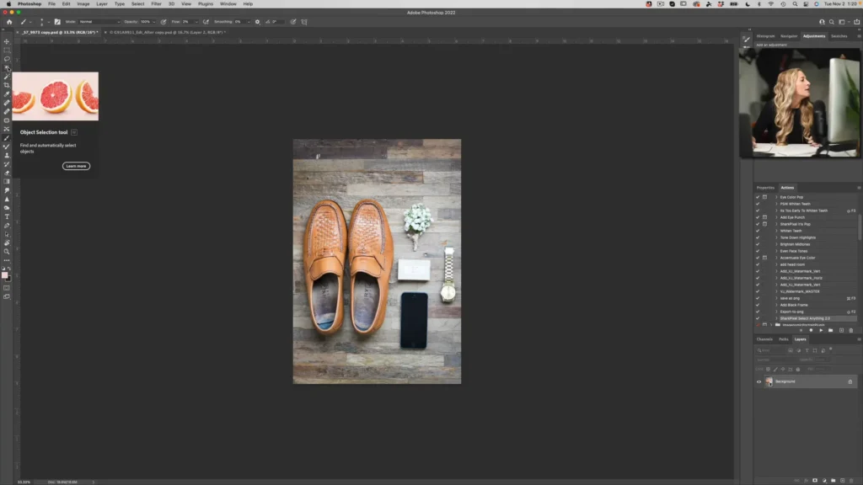The image size is (863, 485).
Task: Switch to C91A9911_Edit_After copy.psd document tab
Action: [168, 33]
